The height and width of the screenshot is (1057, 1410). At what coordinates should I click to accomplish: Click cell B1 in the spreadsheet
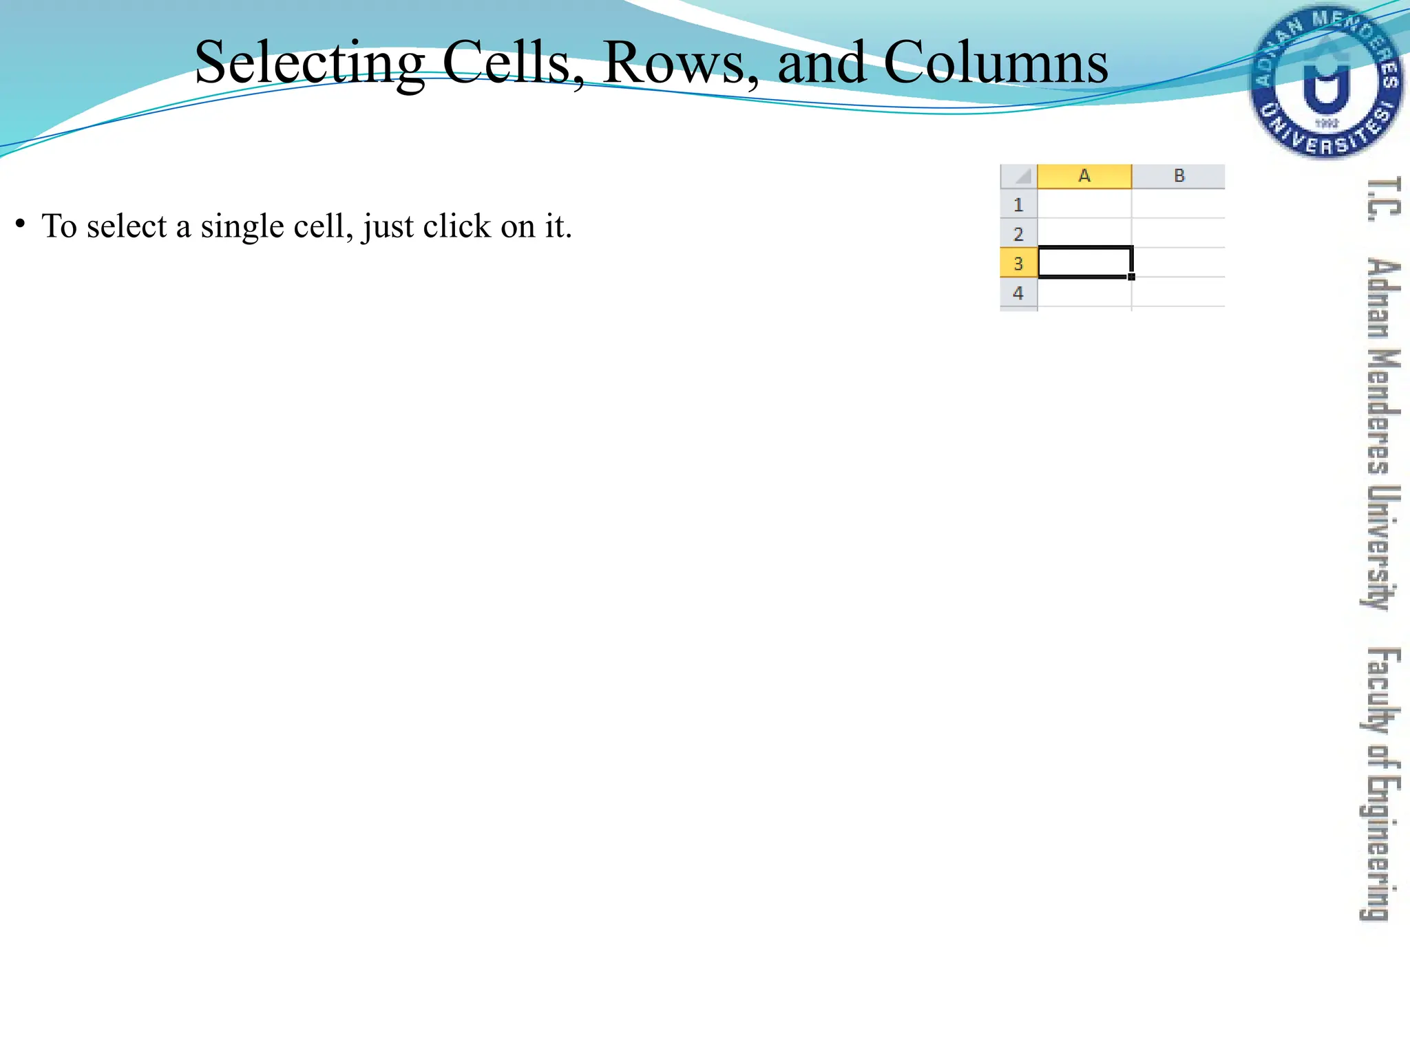click(x=1179, y=204)
